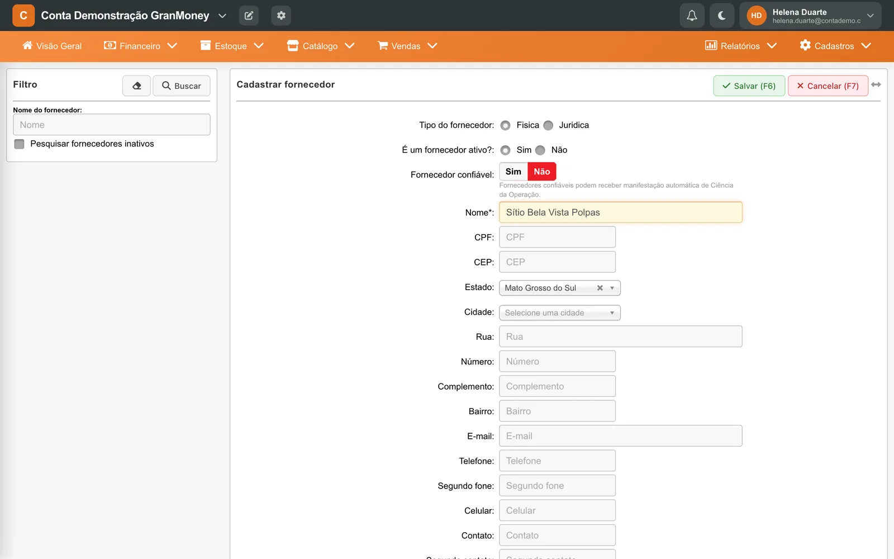The width and height of the screenshot is (894, 559).
Task: Focus the Nome do fornecedor filter field
Action: pos(112,125)
